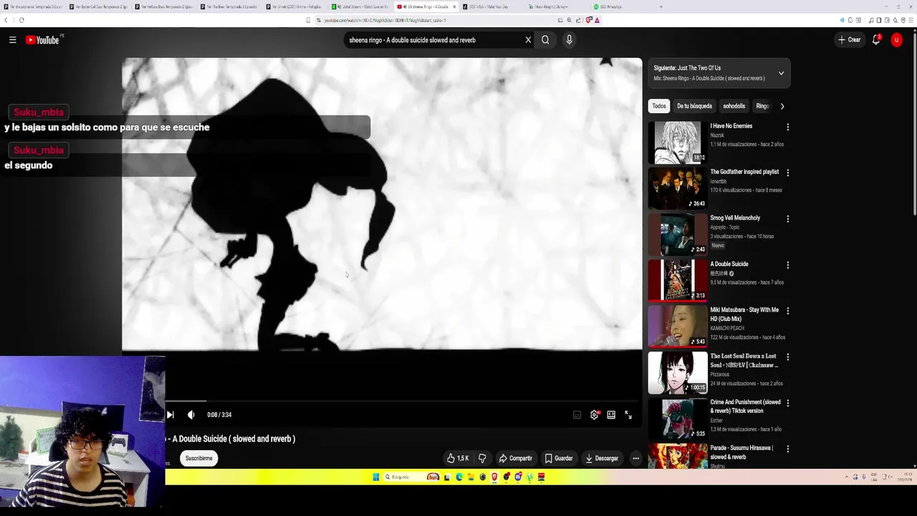Open options for A Double Suicide recommendation

(x=788, y=265)
